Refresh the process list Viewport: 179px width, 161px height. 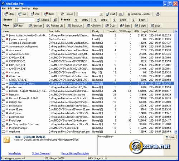tap(67, 14)
